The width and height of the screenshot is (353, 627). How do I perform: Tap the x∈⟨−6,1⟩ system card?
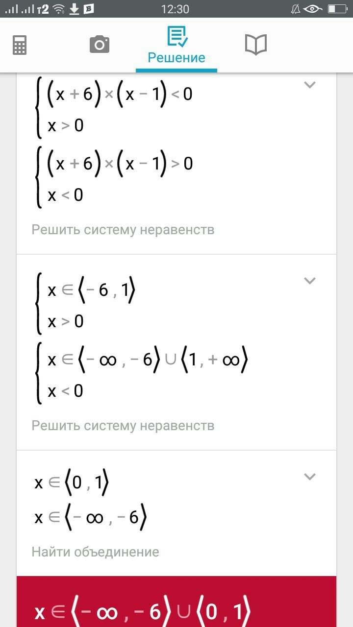[86, 305]
